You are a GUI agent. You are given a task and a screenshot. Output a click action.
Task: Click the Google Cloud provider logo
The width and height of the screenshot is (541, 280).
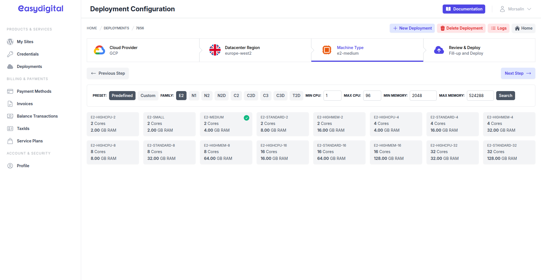pyautogui.click(x=99, y=50)
